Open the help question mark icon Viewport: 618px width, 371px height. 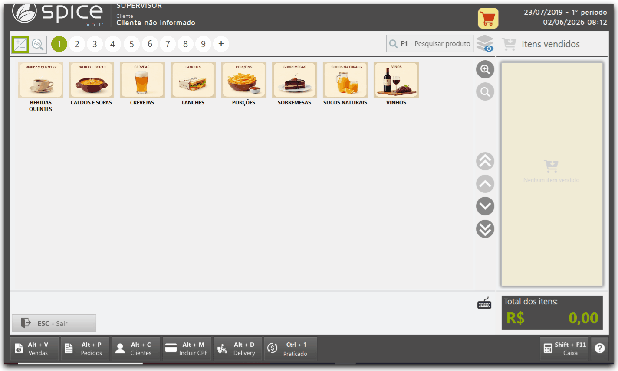click(600, 348)
